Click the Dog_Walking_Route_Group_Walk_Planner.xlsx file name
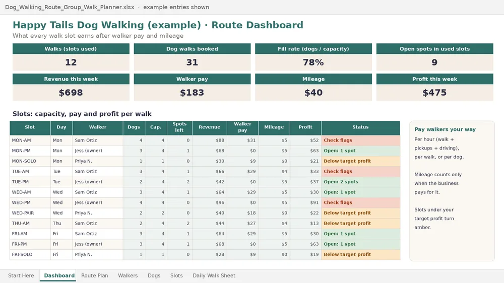 [x=70, y=7]
